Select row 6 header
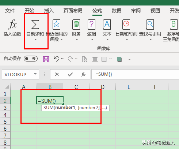 5,128
